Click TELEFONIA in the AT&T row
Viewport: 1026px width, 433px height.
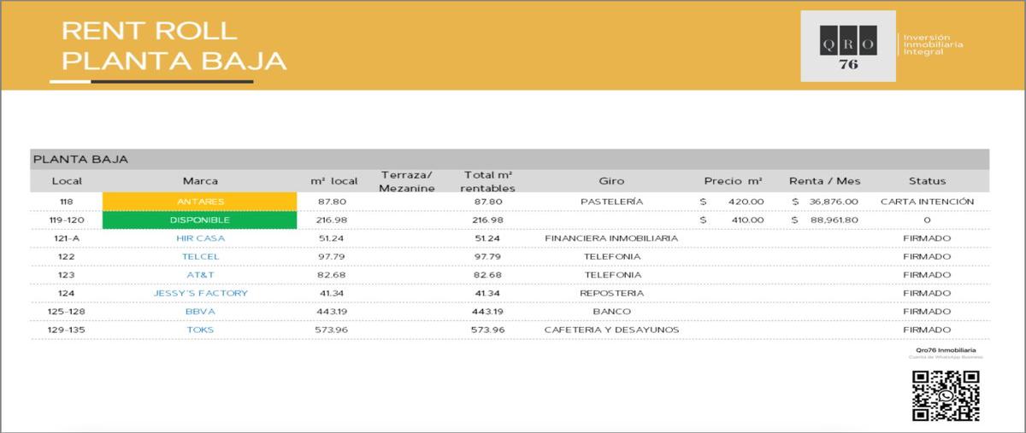[611, 275]
